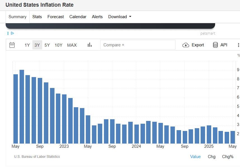Open the calendar date range picker
The image size is (240, 167).
tap(12, 45)
